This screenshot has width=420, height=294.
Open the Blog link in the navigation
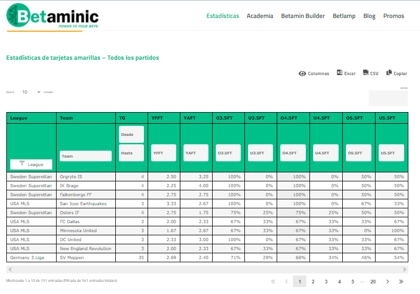click(x=369, y=16)
